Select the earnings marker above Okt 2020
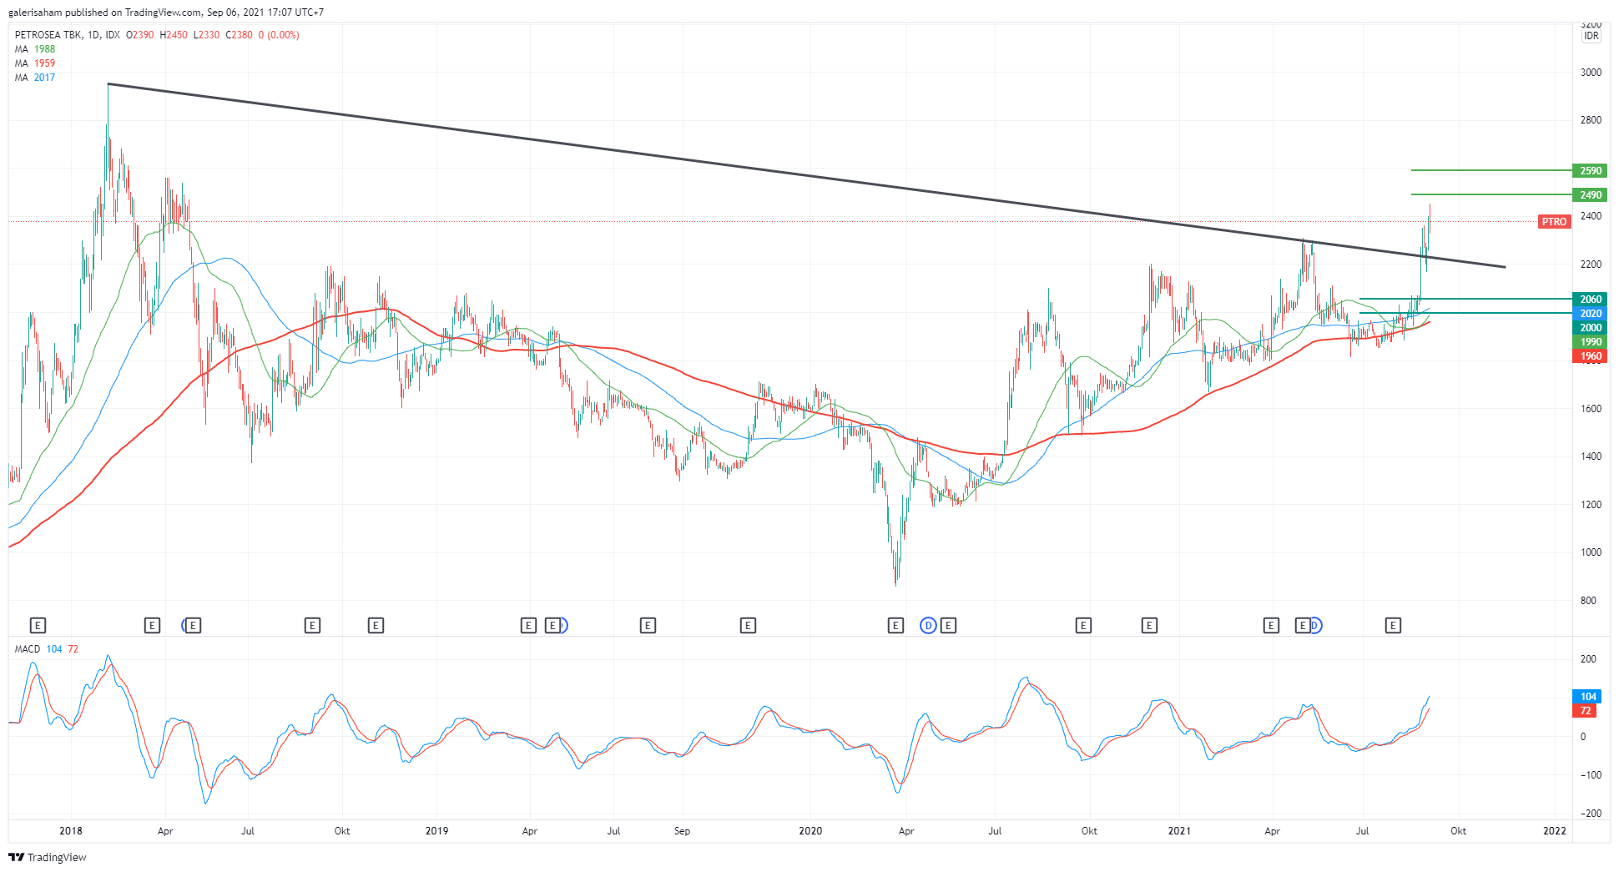The image size is (1619, 872). pyautogui.click(x=1083, y=625)
